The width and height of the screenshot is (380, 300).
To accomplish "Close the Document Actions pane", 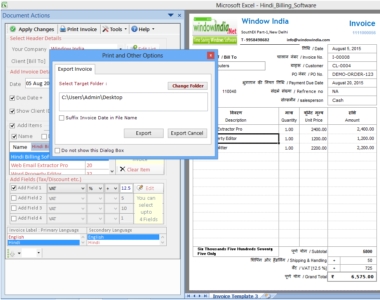I will pyautogui.click(x=180, y=15).
